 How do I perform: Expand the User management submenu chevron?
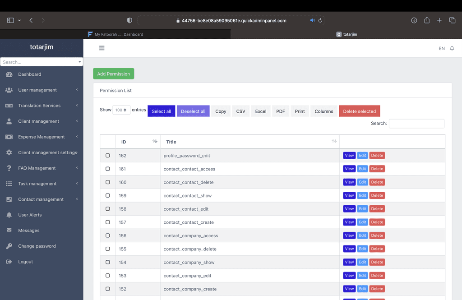tap(77, 90)
